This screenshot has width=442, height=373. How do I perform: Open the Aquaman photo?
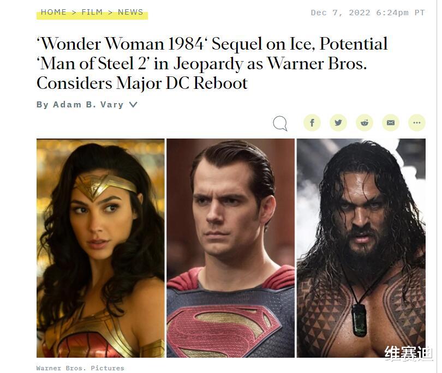361,248
